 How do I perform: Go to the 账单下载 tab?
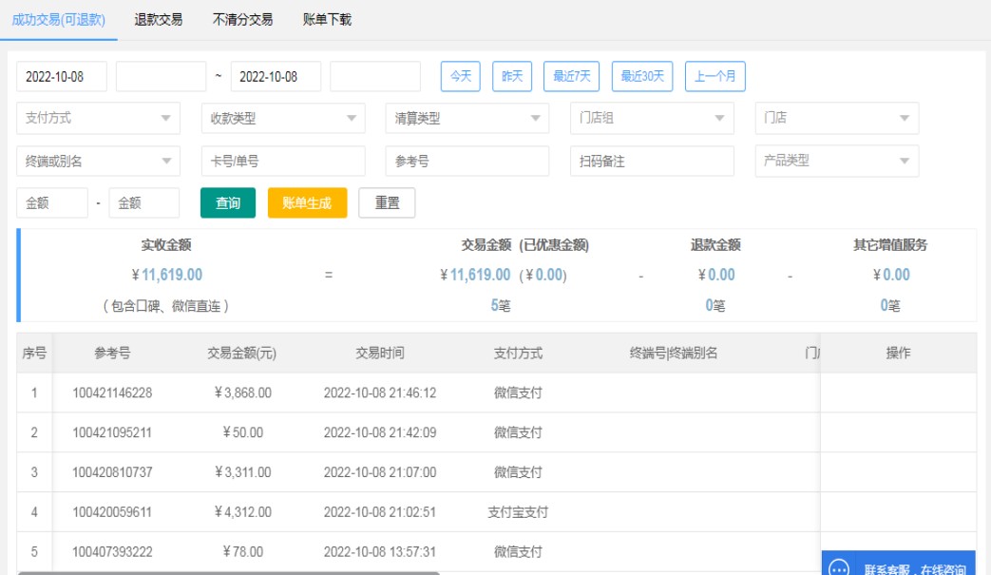coord(327,20)
